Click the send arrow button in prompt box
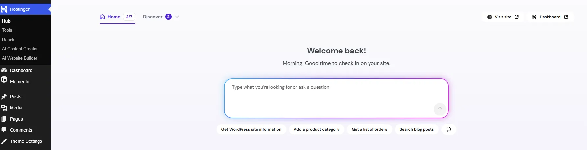This screenshot has width=587, height=150. (x=440, y=109)
